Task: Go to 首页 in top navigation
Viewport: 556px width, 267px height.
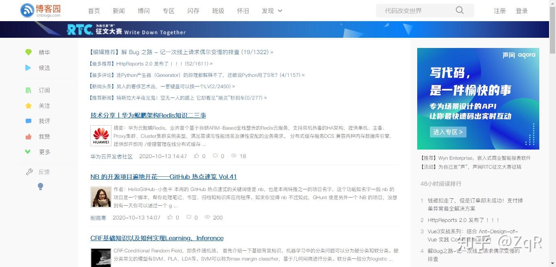Action: pyautogui.click(x=94, y=11)
